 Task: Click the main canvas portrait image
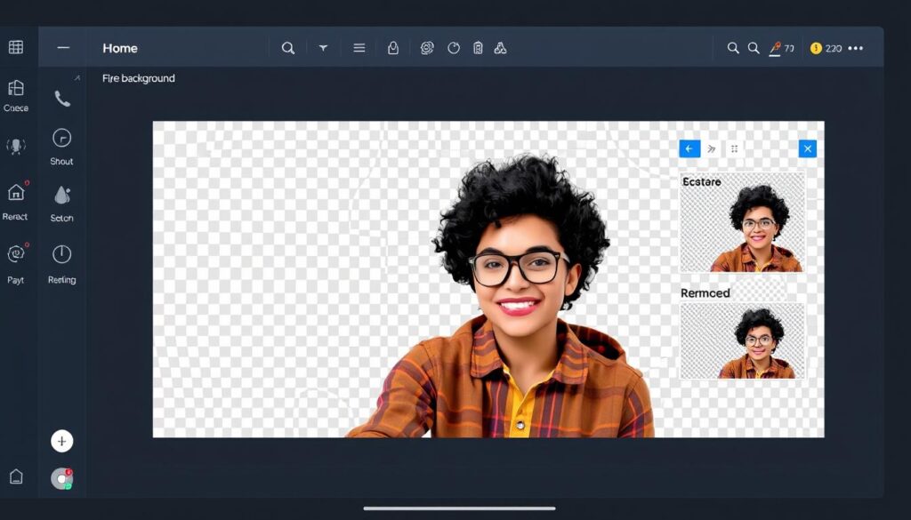coord(488,279)
